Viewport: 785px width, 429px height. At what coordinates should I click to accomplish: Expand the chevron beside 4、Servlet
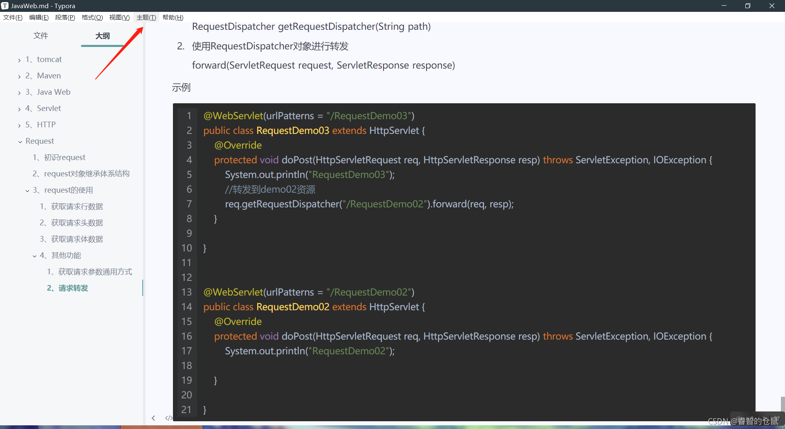tap(19, 109)
